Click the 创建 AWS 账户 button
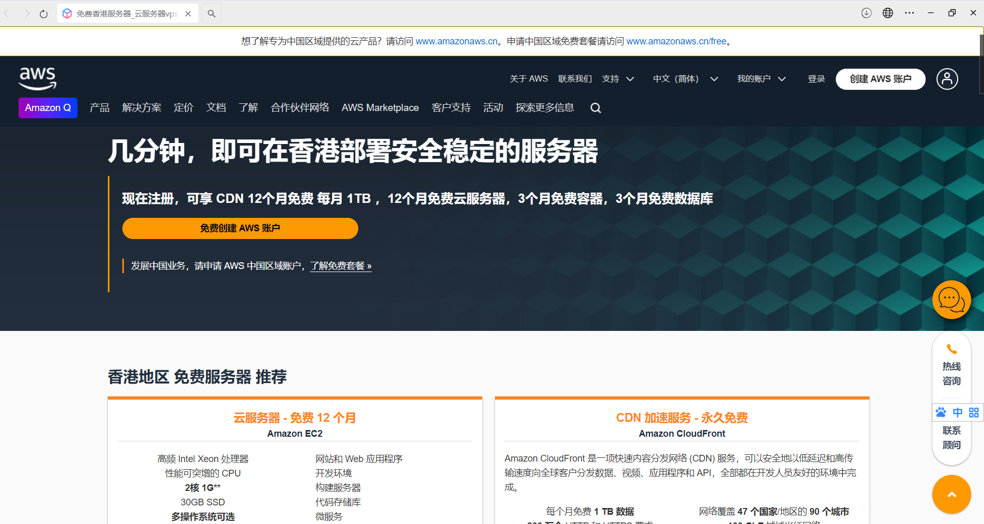This screenshot has height=524, width=984. point(881,79)
